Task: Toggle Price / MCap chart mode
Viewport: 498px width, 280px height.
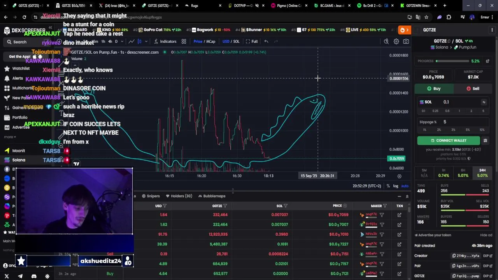Action: pos(204,41)
